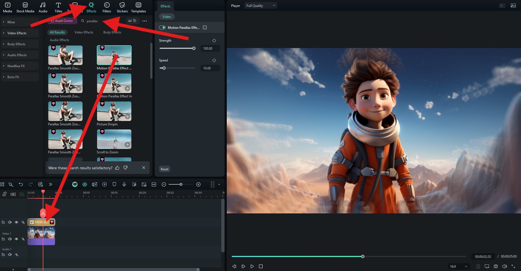Click the voiceover microphone icon
The height and width of the screenshot is (271, 521).
click(x=124, y=184)
